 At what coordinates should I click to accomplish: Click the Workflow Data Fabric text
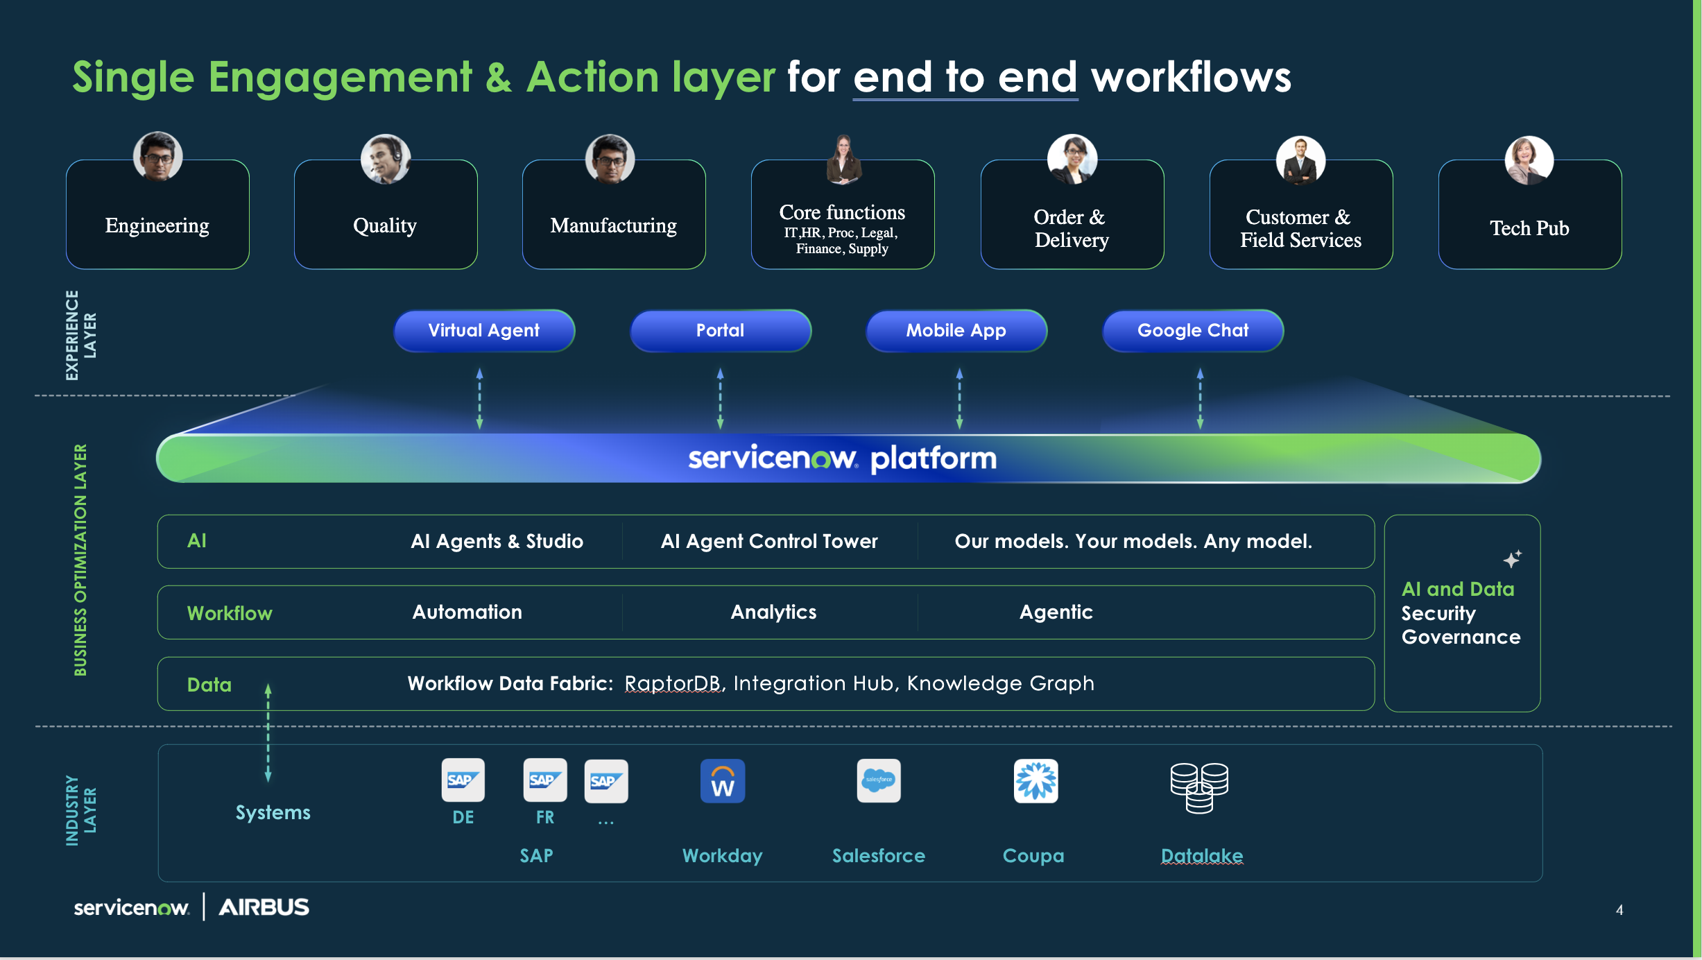[510, 683]
